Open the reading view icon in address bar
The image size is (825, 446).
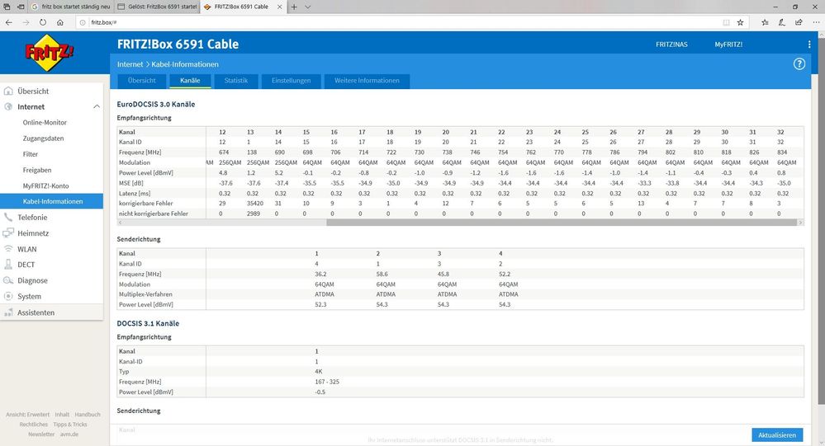(x=726, y=22)
